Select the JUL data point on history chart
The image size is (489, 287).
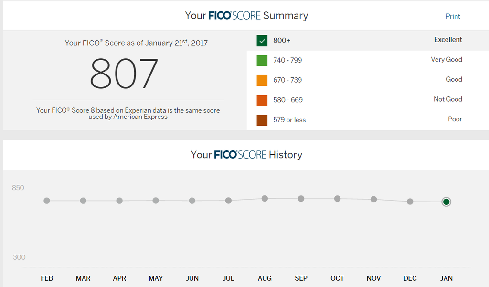tap(228, 200)
